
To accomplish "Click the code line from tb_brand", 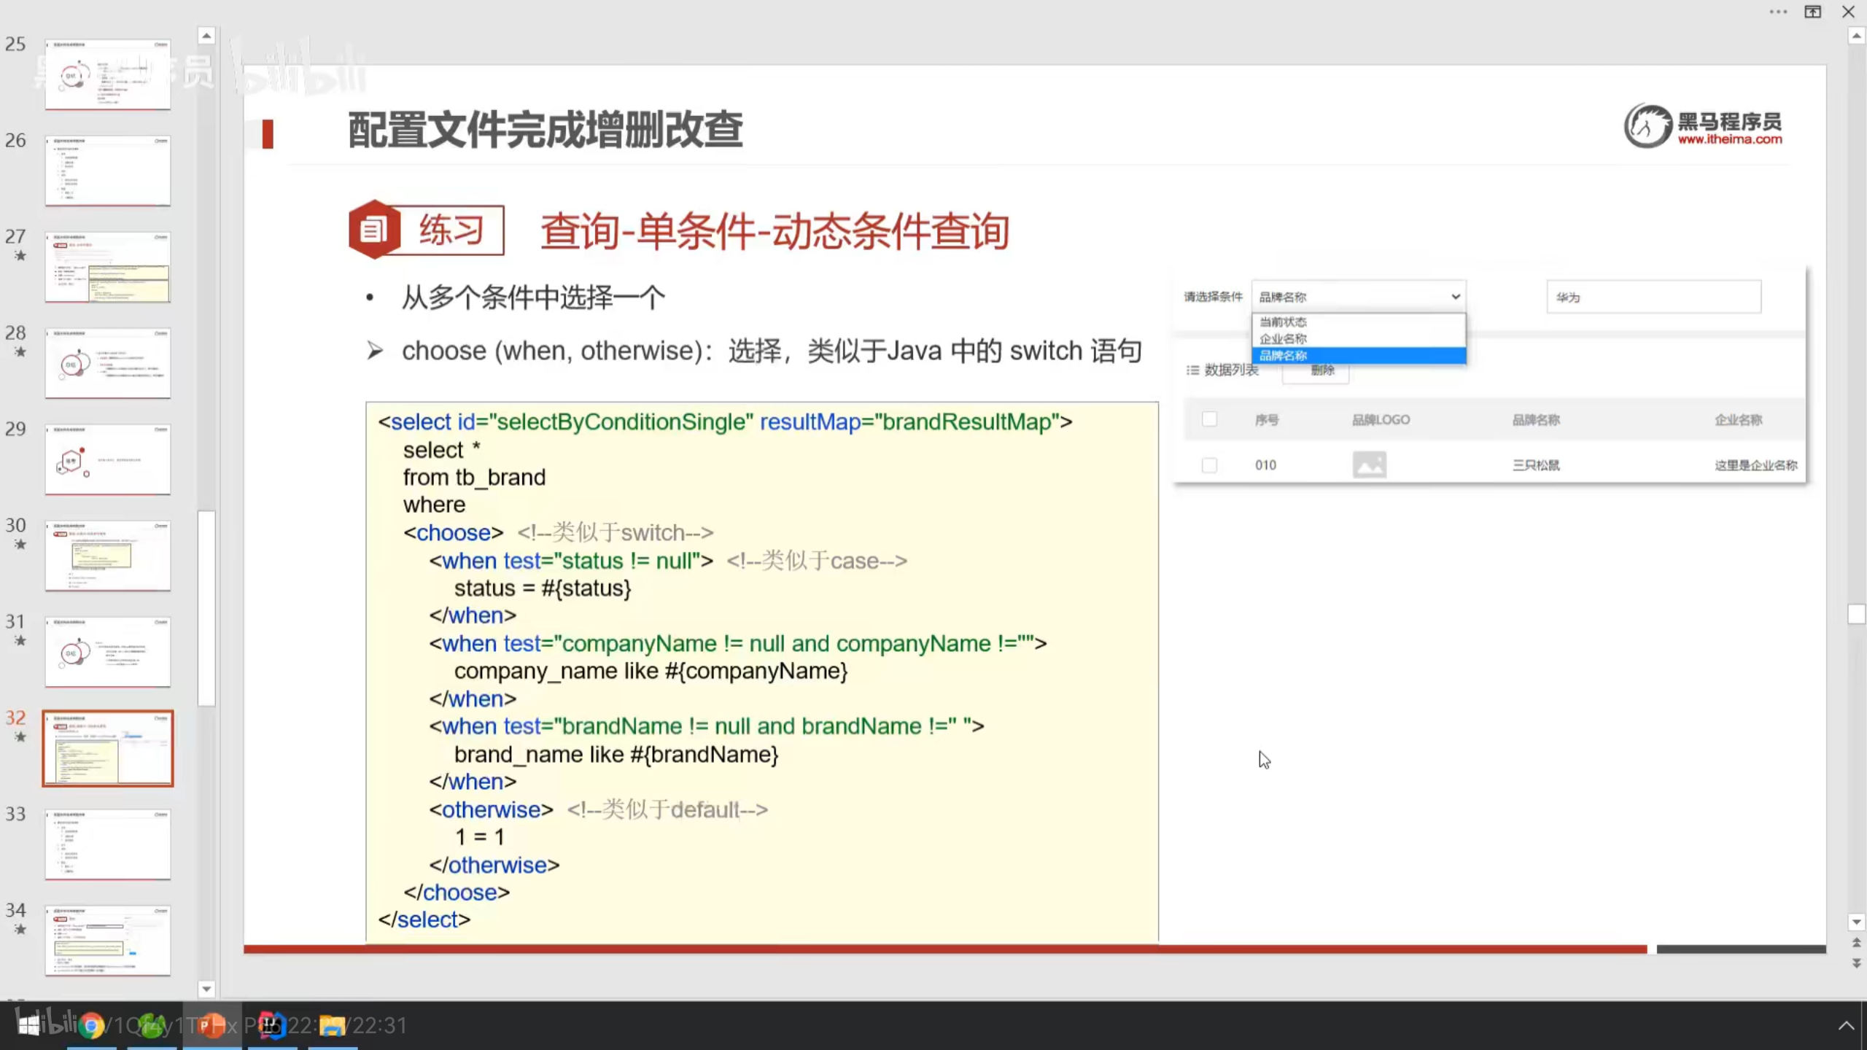I will coord(474,477).
